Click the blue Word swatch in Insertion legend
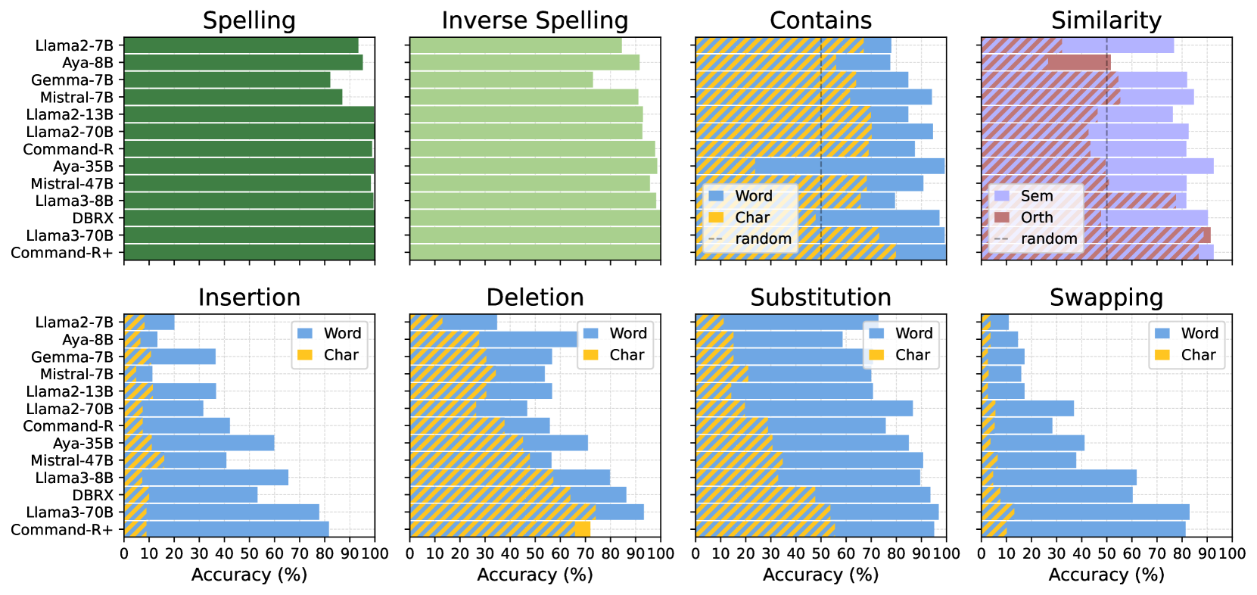This screenshot has height=595, width=1257. point(305,333)
